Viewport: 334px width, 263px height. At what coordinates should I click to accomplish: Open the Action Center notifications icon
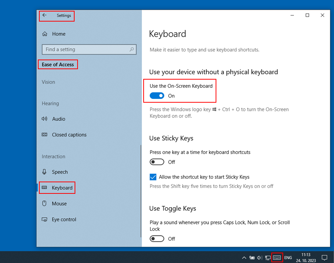[324, 258]
